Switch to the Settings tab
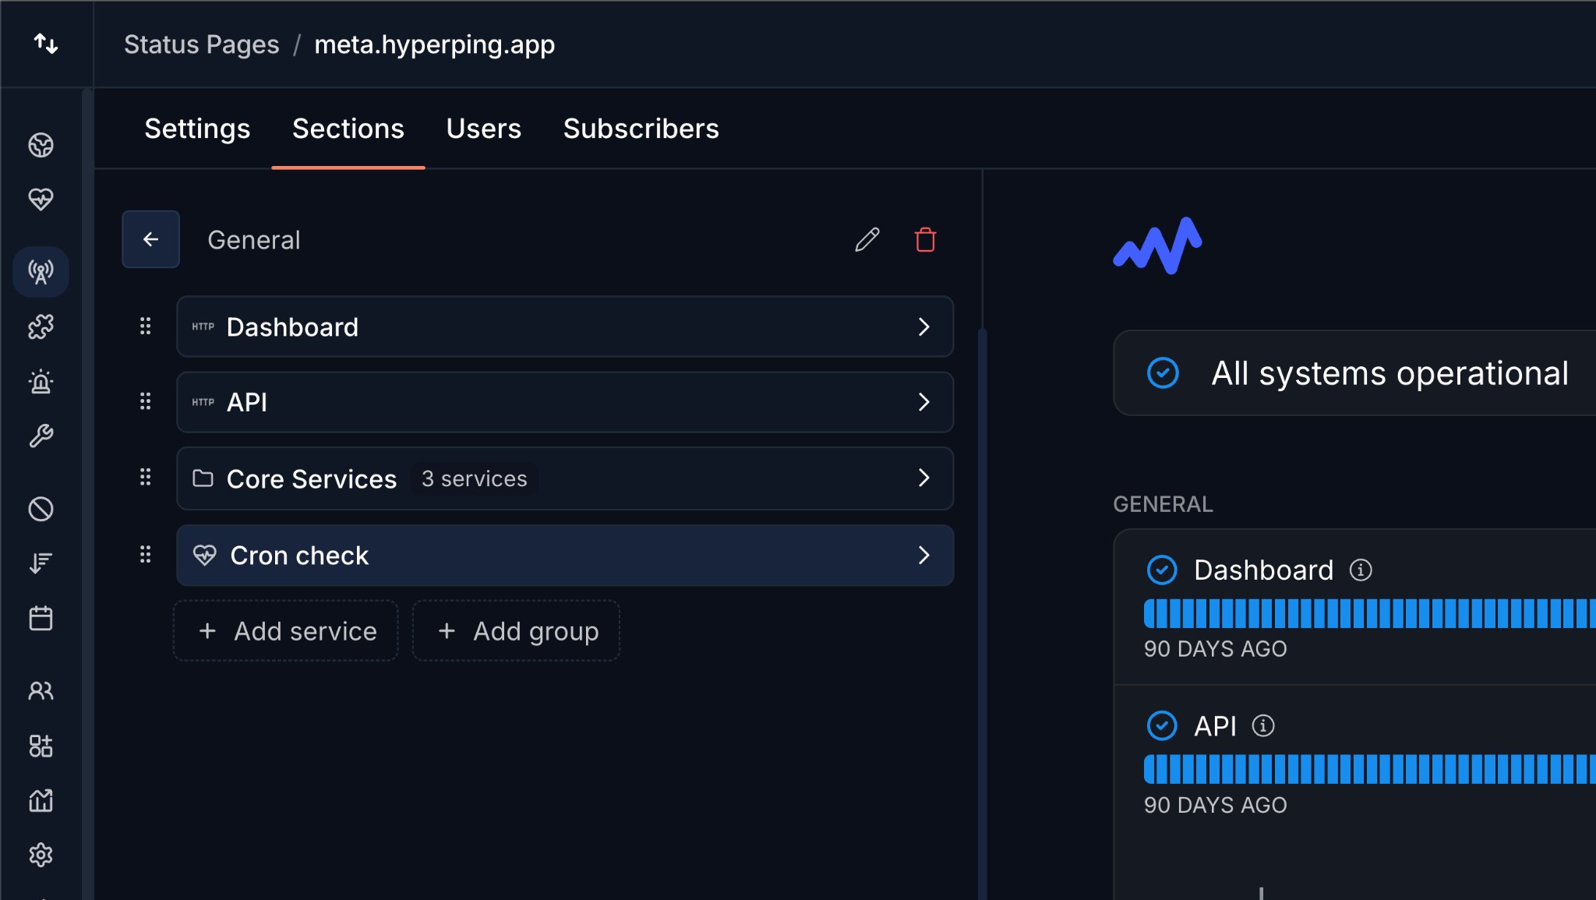 197,129
